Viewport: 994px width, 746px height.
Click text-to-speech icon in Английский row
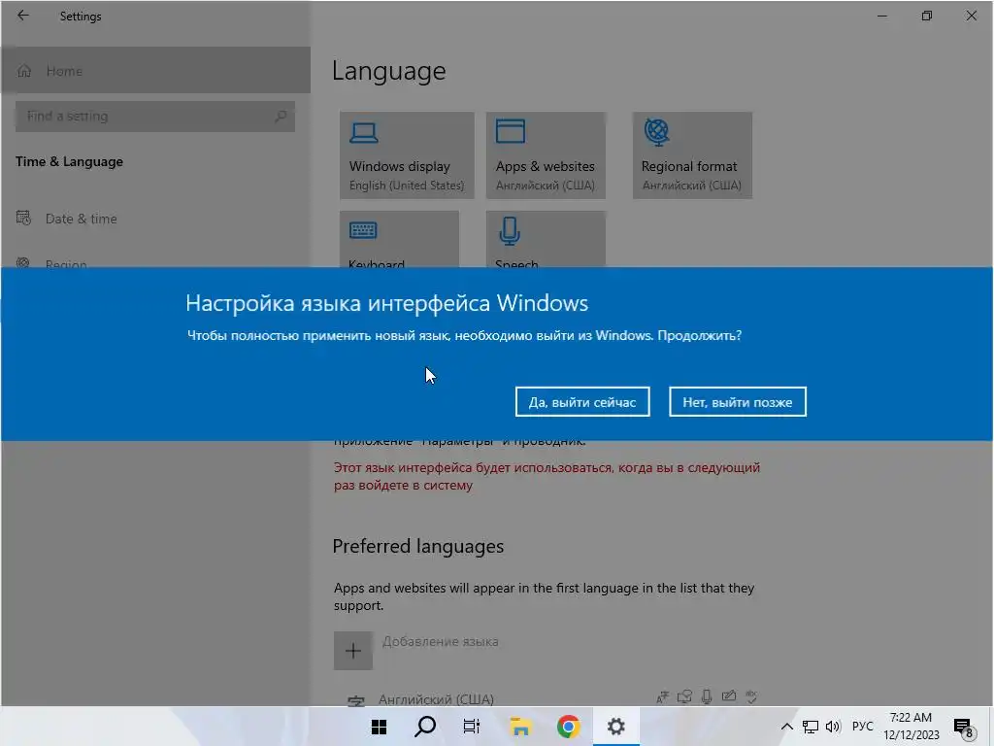point(684,697)
